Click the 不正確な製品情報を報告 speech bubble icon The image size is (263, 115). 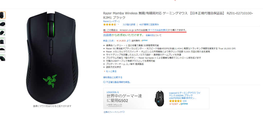tap(104, 82)
